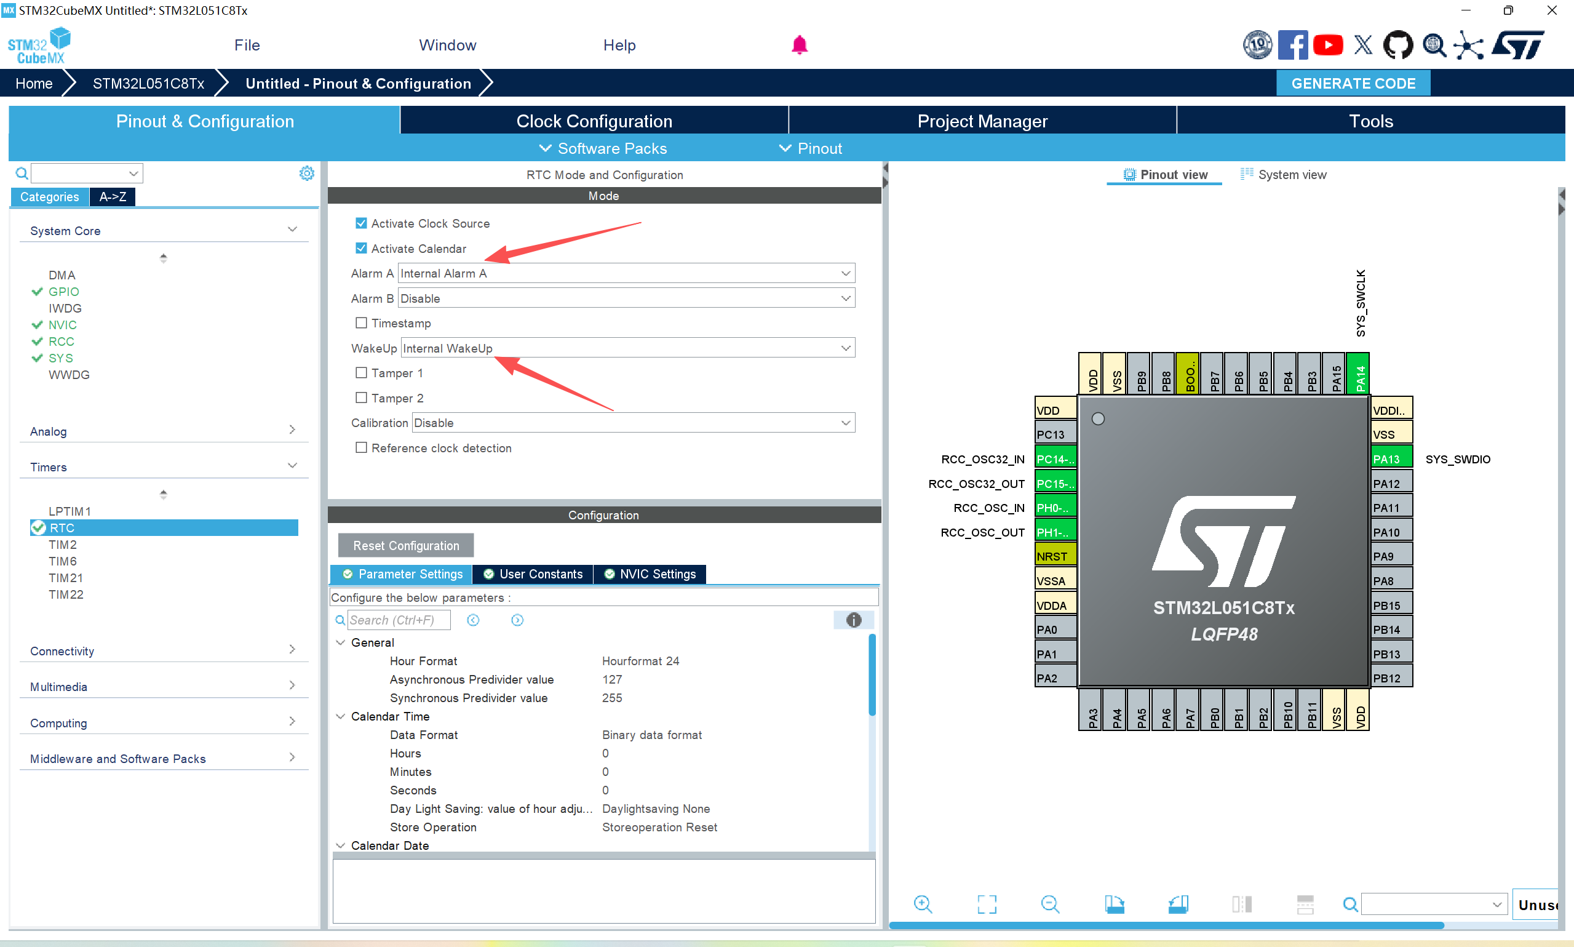
Task: Rotate the chip counterclockwise icon
Action: click(1178, 903)
